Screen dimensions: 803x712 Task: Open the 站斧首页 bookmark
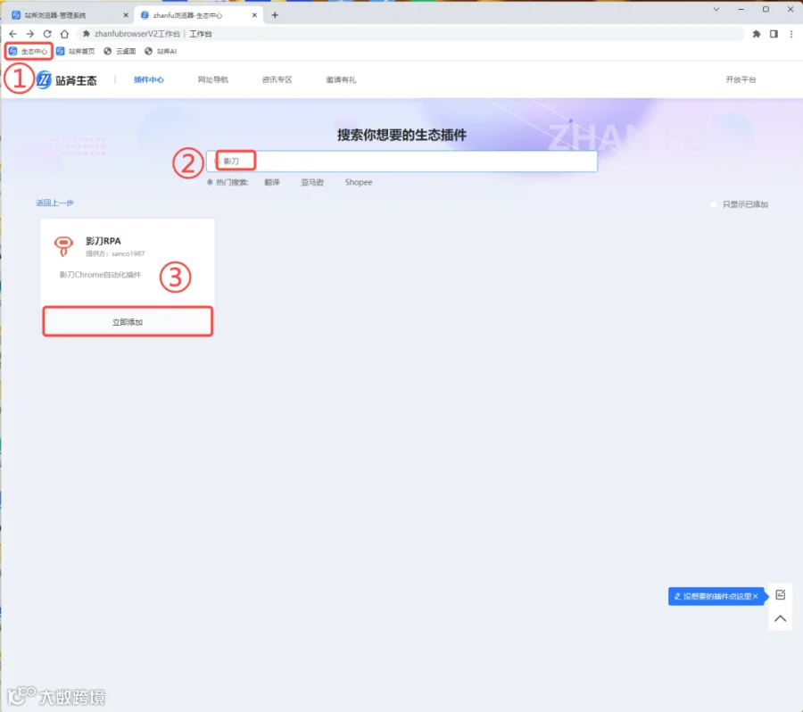(x=75, y=51)
